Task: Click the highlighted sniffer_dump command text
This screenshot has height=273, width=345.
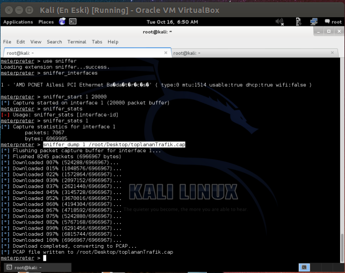Action: click(x=114, y=145)
